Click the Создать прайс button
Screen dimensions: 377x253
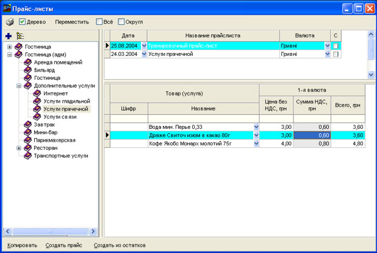(63, 246)
